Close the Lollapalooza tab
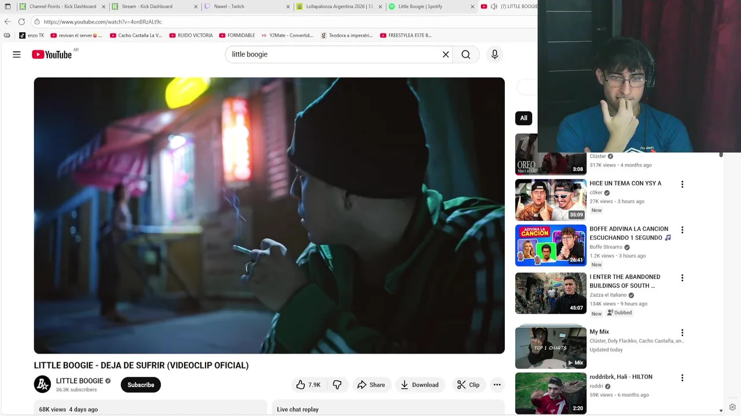Image resolution: width=741 pixels, height=416 pixels. [380, 6]
